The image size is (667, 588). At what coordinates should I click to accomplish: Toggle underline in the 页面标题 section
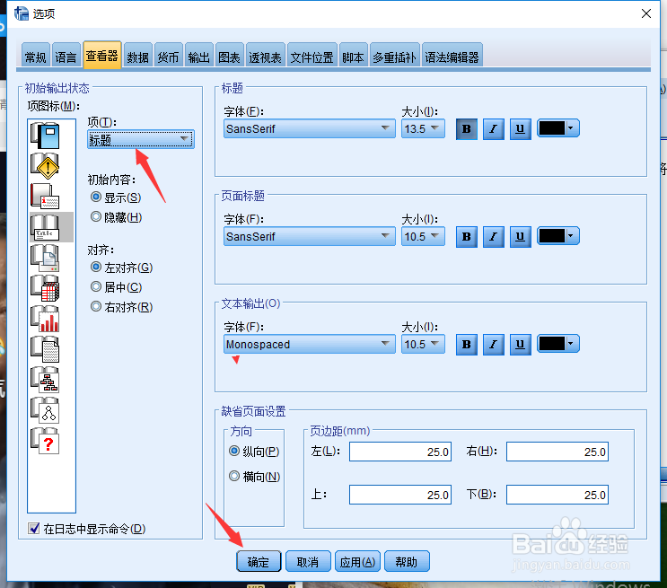point(521,237)
